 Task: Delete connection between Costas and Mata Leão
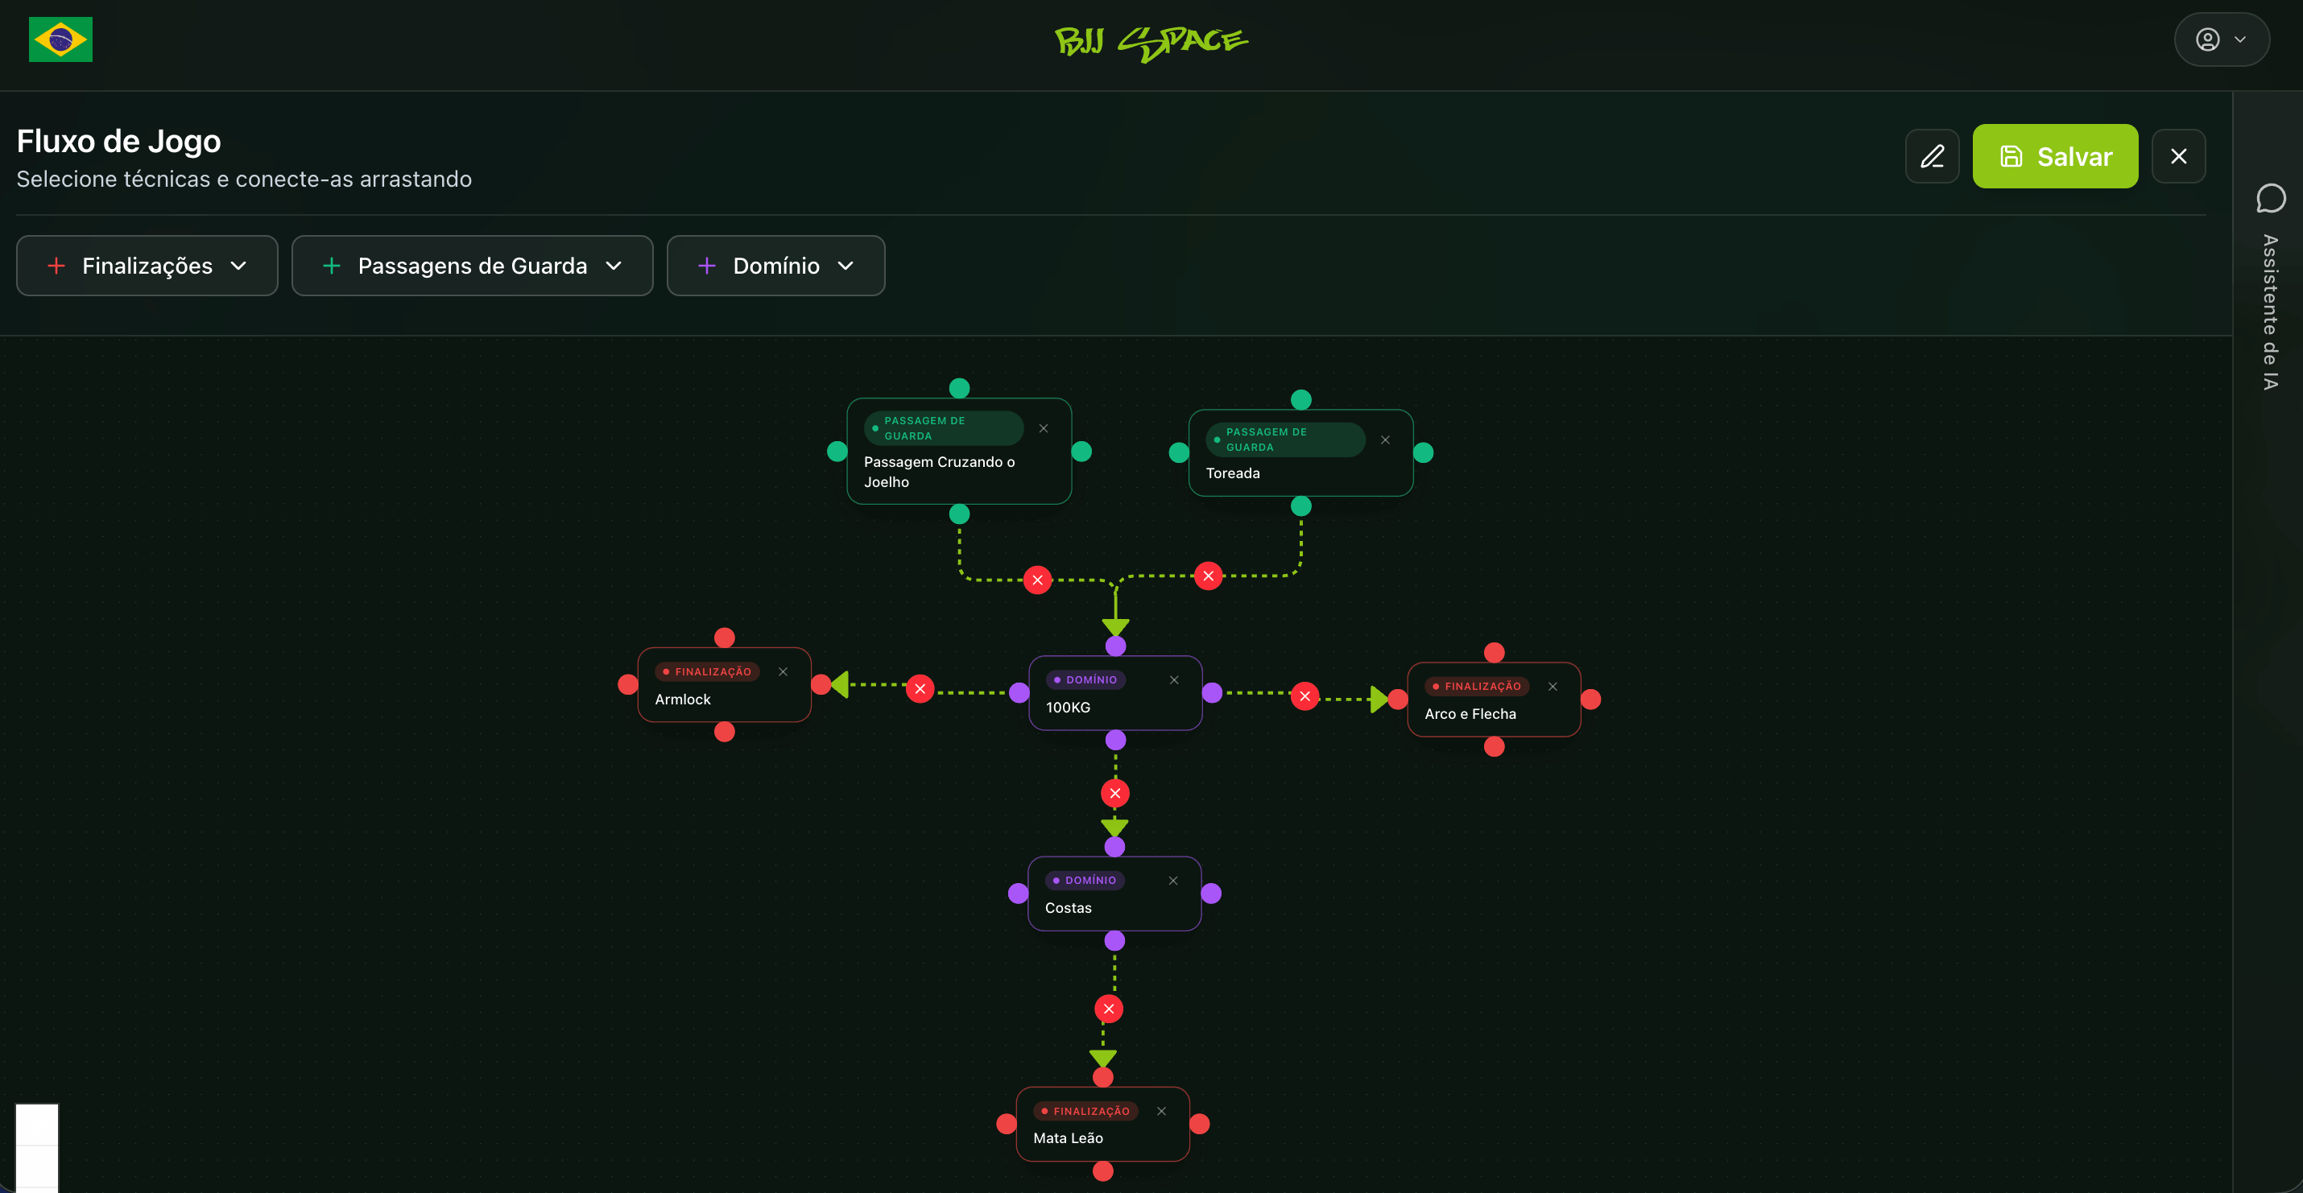click(1109, 1009)
